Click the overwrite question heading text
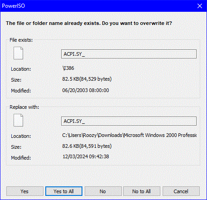Viewport: 207px width, 200px height. tap(89, 23)
